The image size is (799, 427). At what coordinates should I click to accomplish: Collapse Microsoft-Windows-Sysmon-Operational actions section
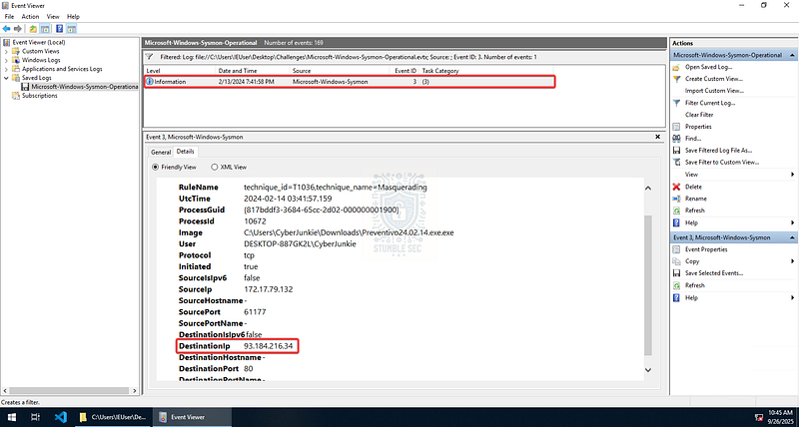pos(792,55)
